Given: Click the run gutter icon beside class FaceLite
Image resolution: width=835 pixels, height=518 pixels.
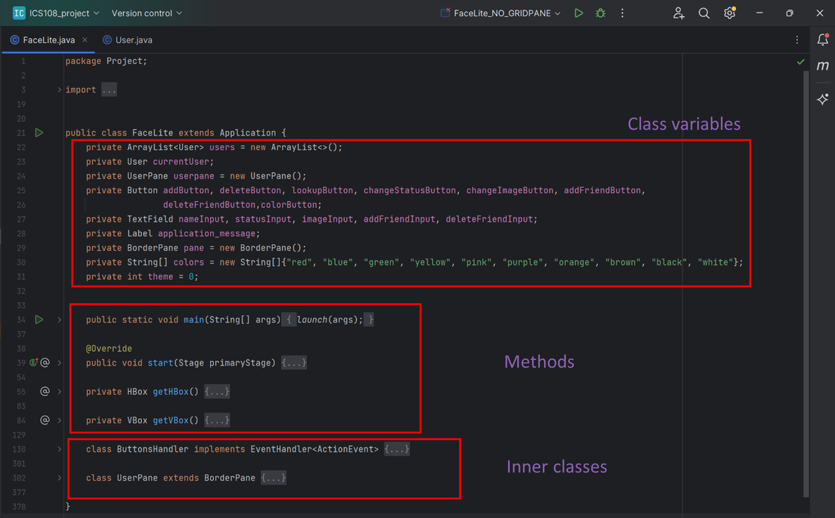Looking at the screenshot, I should pyautogui.click(x=39, y=132).
